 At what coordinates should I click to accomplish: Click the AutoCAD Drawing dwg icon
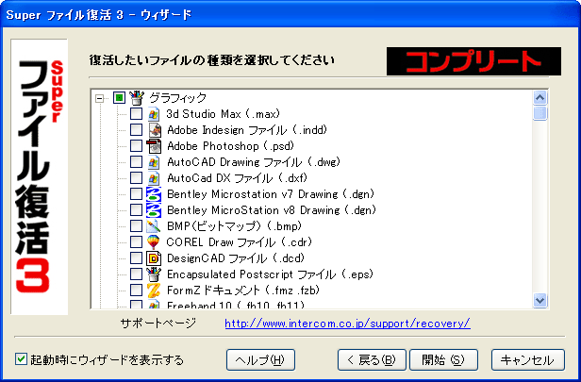[x=154, y=162]
